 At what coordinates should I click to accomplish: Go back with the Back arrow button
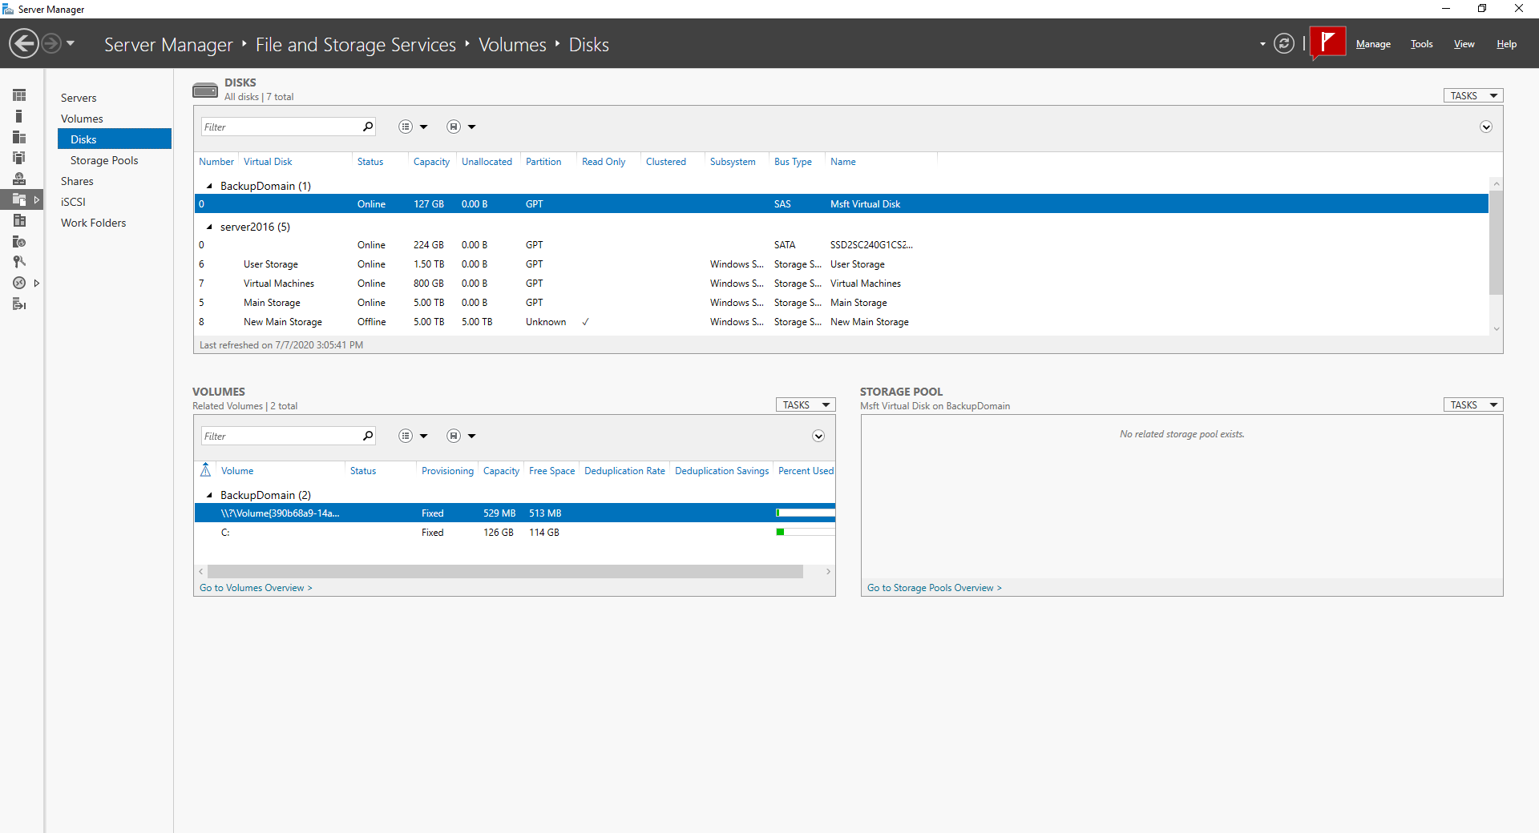(x=24, y=43)
